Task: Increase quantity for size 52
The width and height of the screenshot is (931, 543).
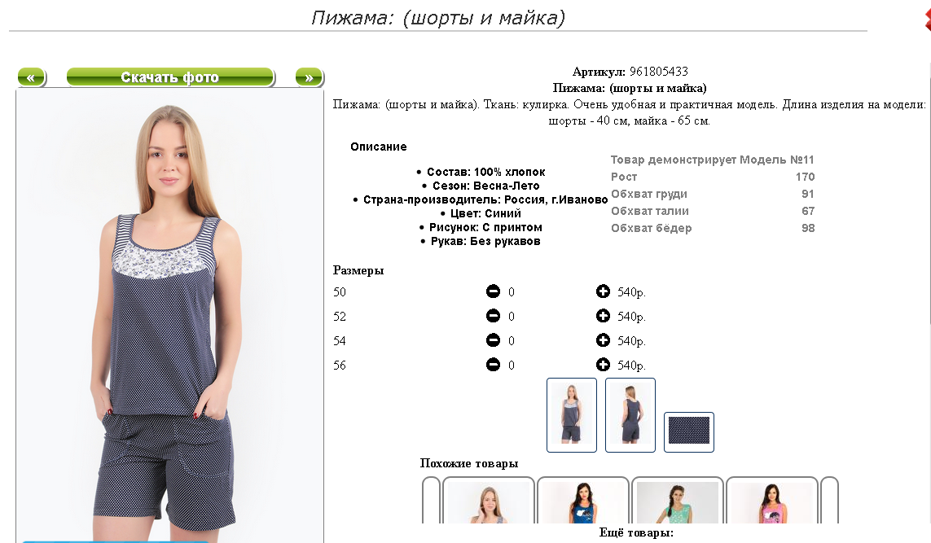Action: pos(603,316)
